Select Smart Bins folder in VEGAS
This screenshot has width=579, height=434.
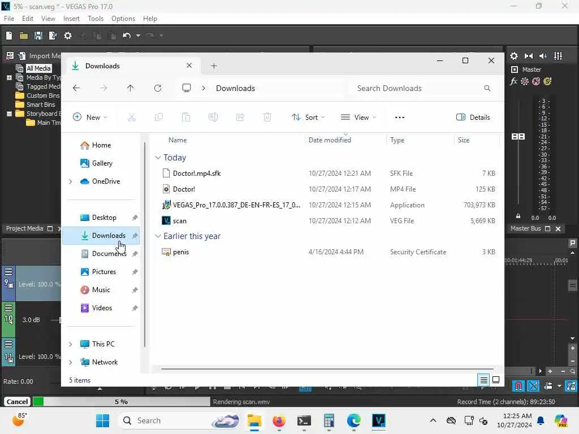click(41, 105)
